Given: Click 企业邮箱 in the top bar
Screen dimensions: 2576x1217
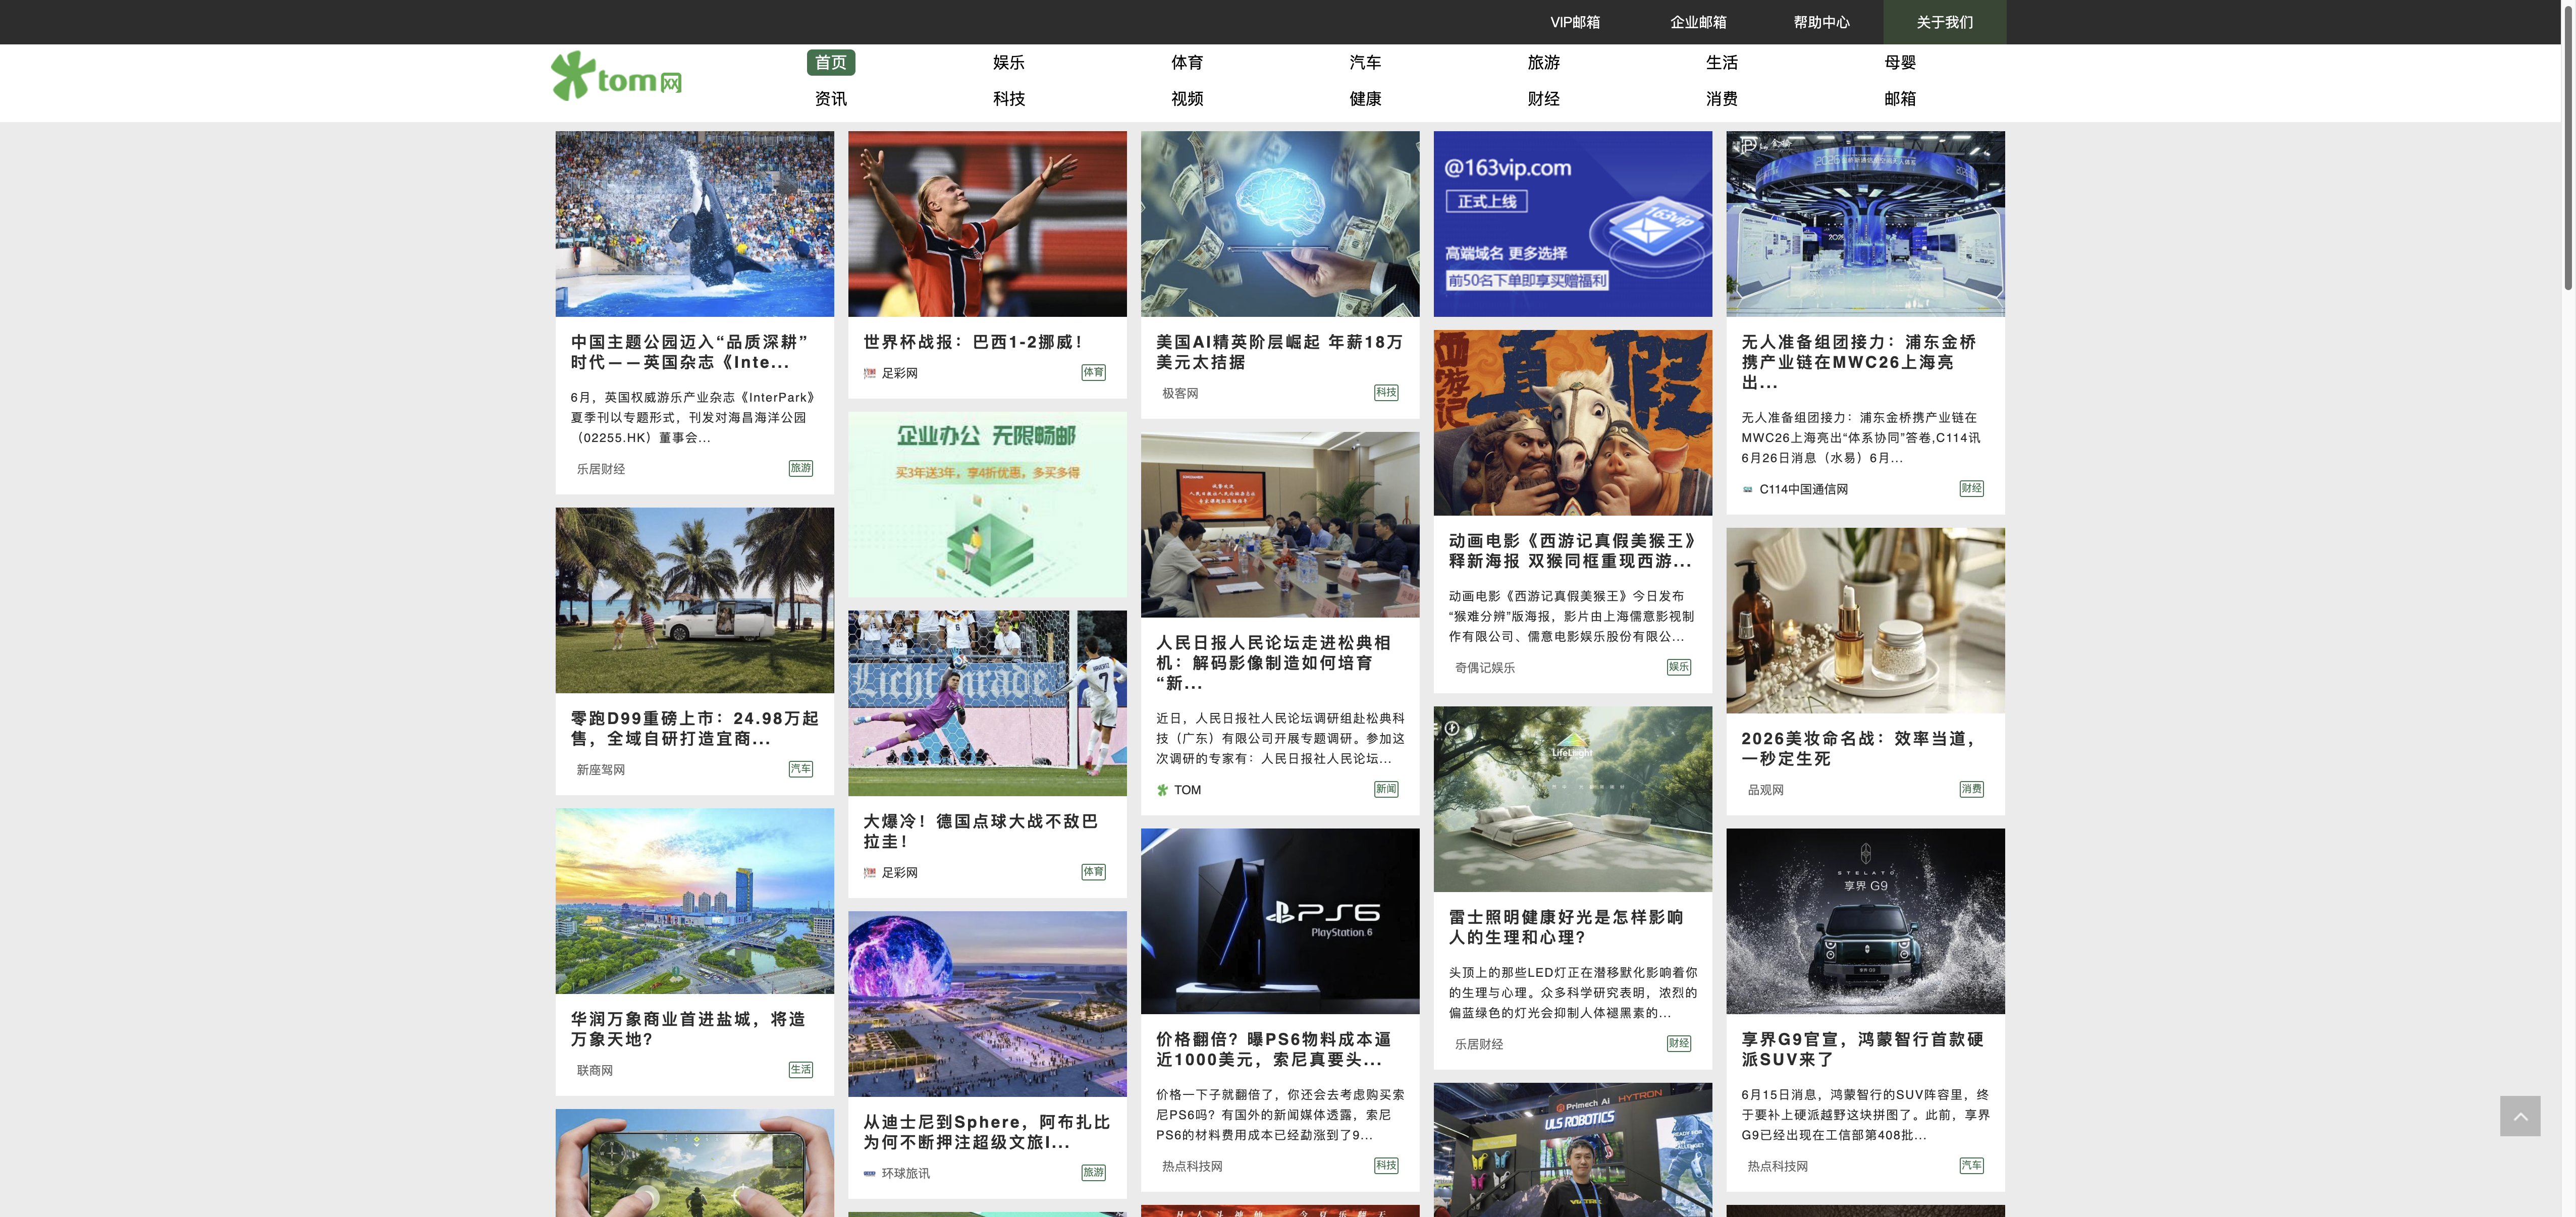Looking at the screenshot, I should coord(1697,22).
